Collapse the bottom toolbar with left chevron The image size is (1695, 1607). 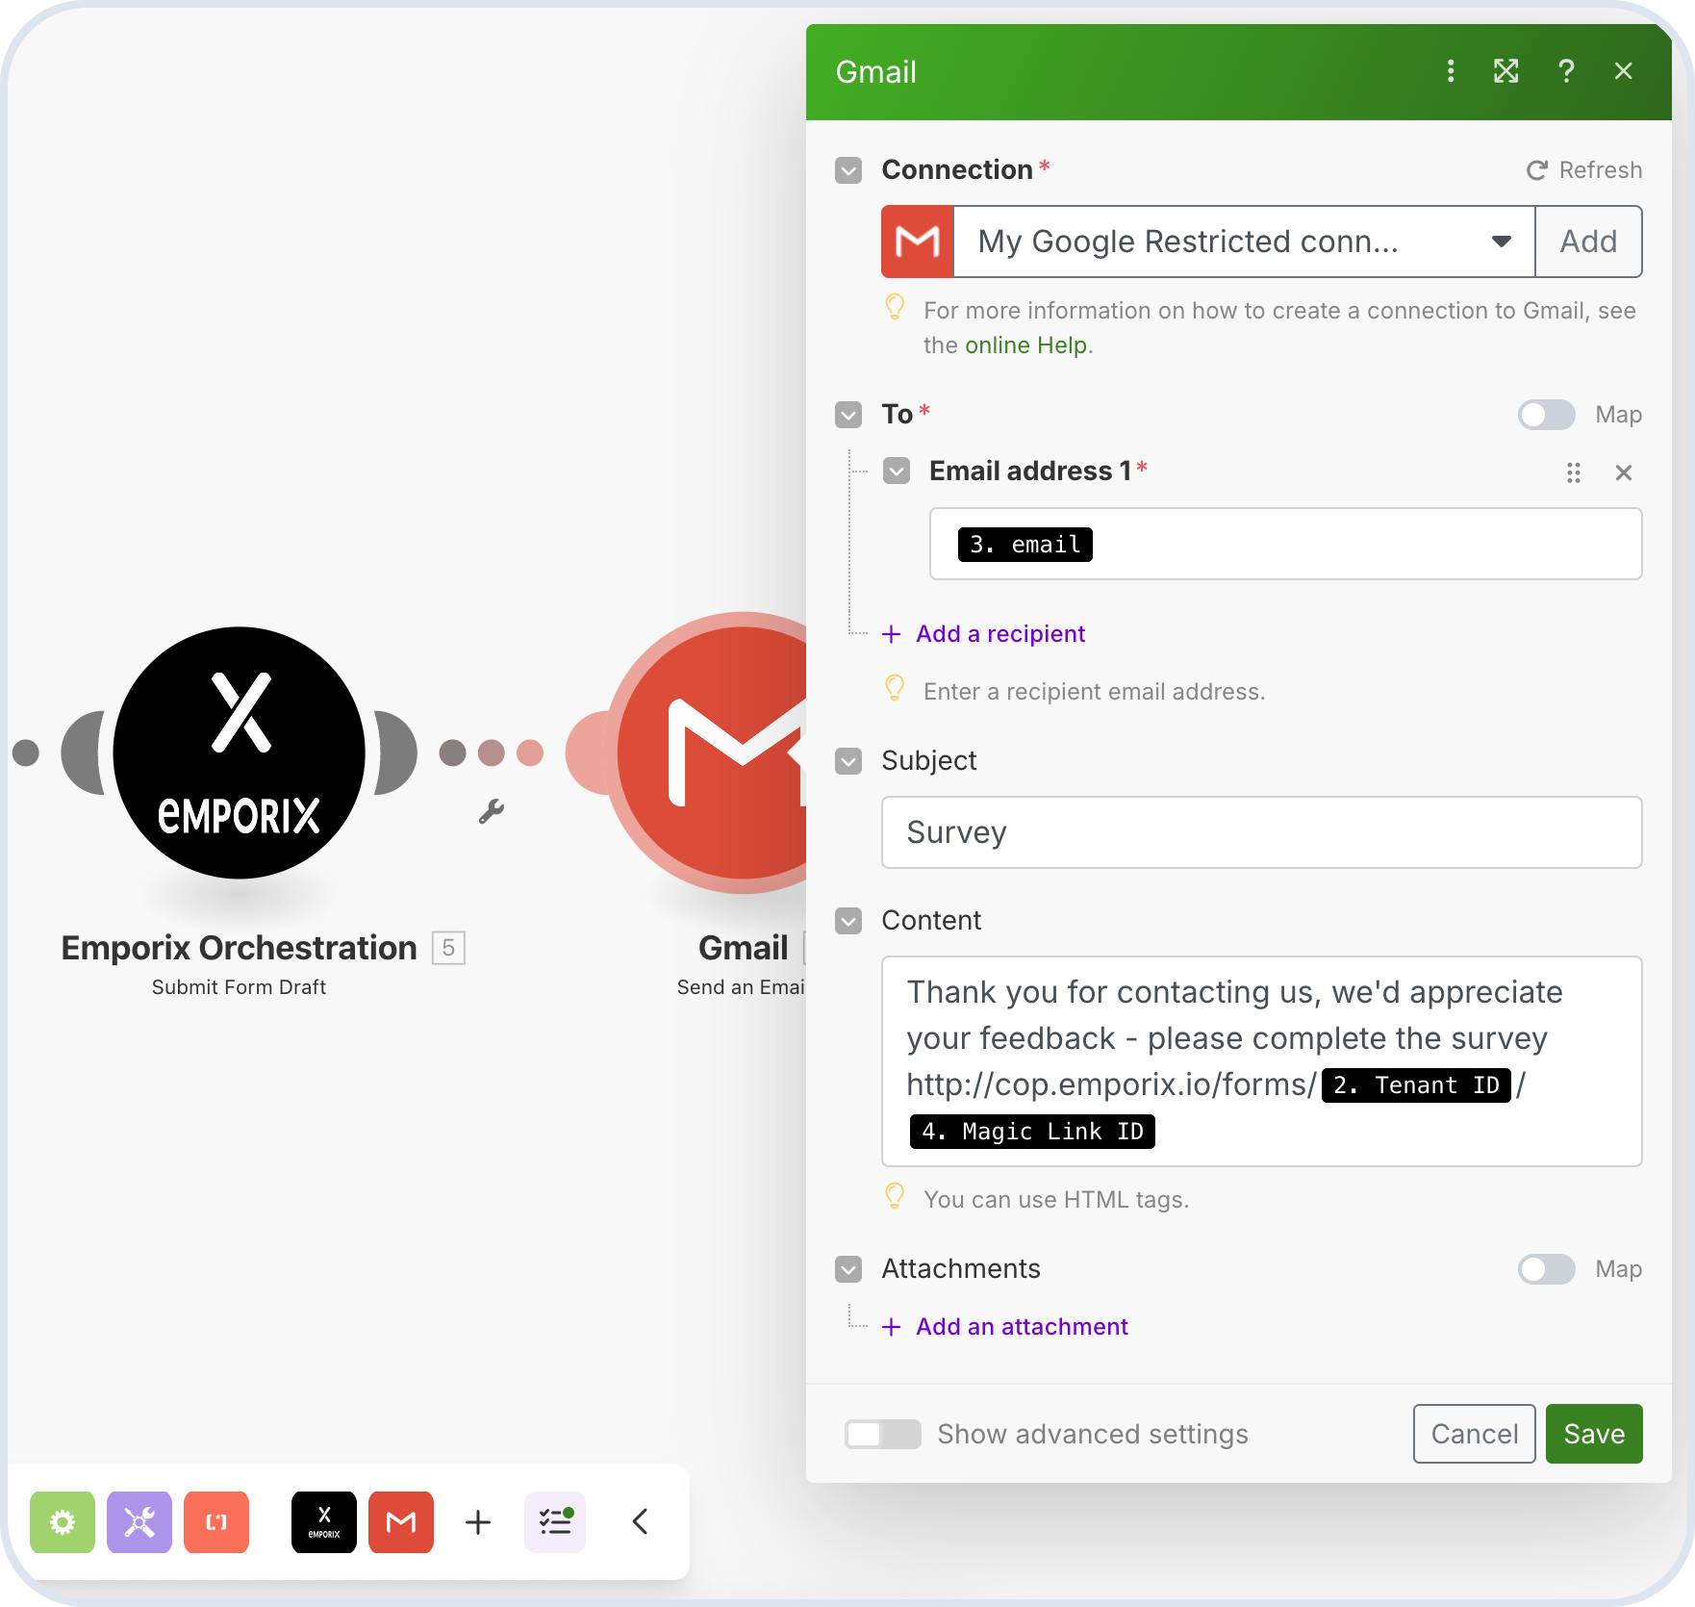click(x=641, y=1522)
